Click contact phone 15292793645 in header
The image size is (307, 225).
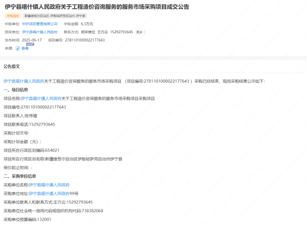point(121,32)
